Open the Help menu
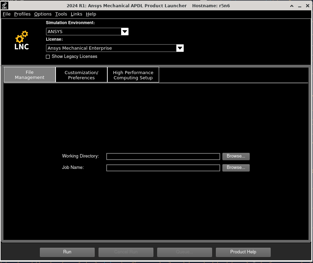The image size is (313, 263). [91, 14]
